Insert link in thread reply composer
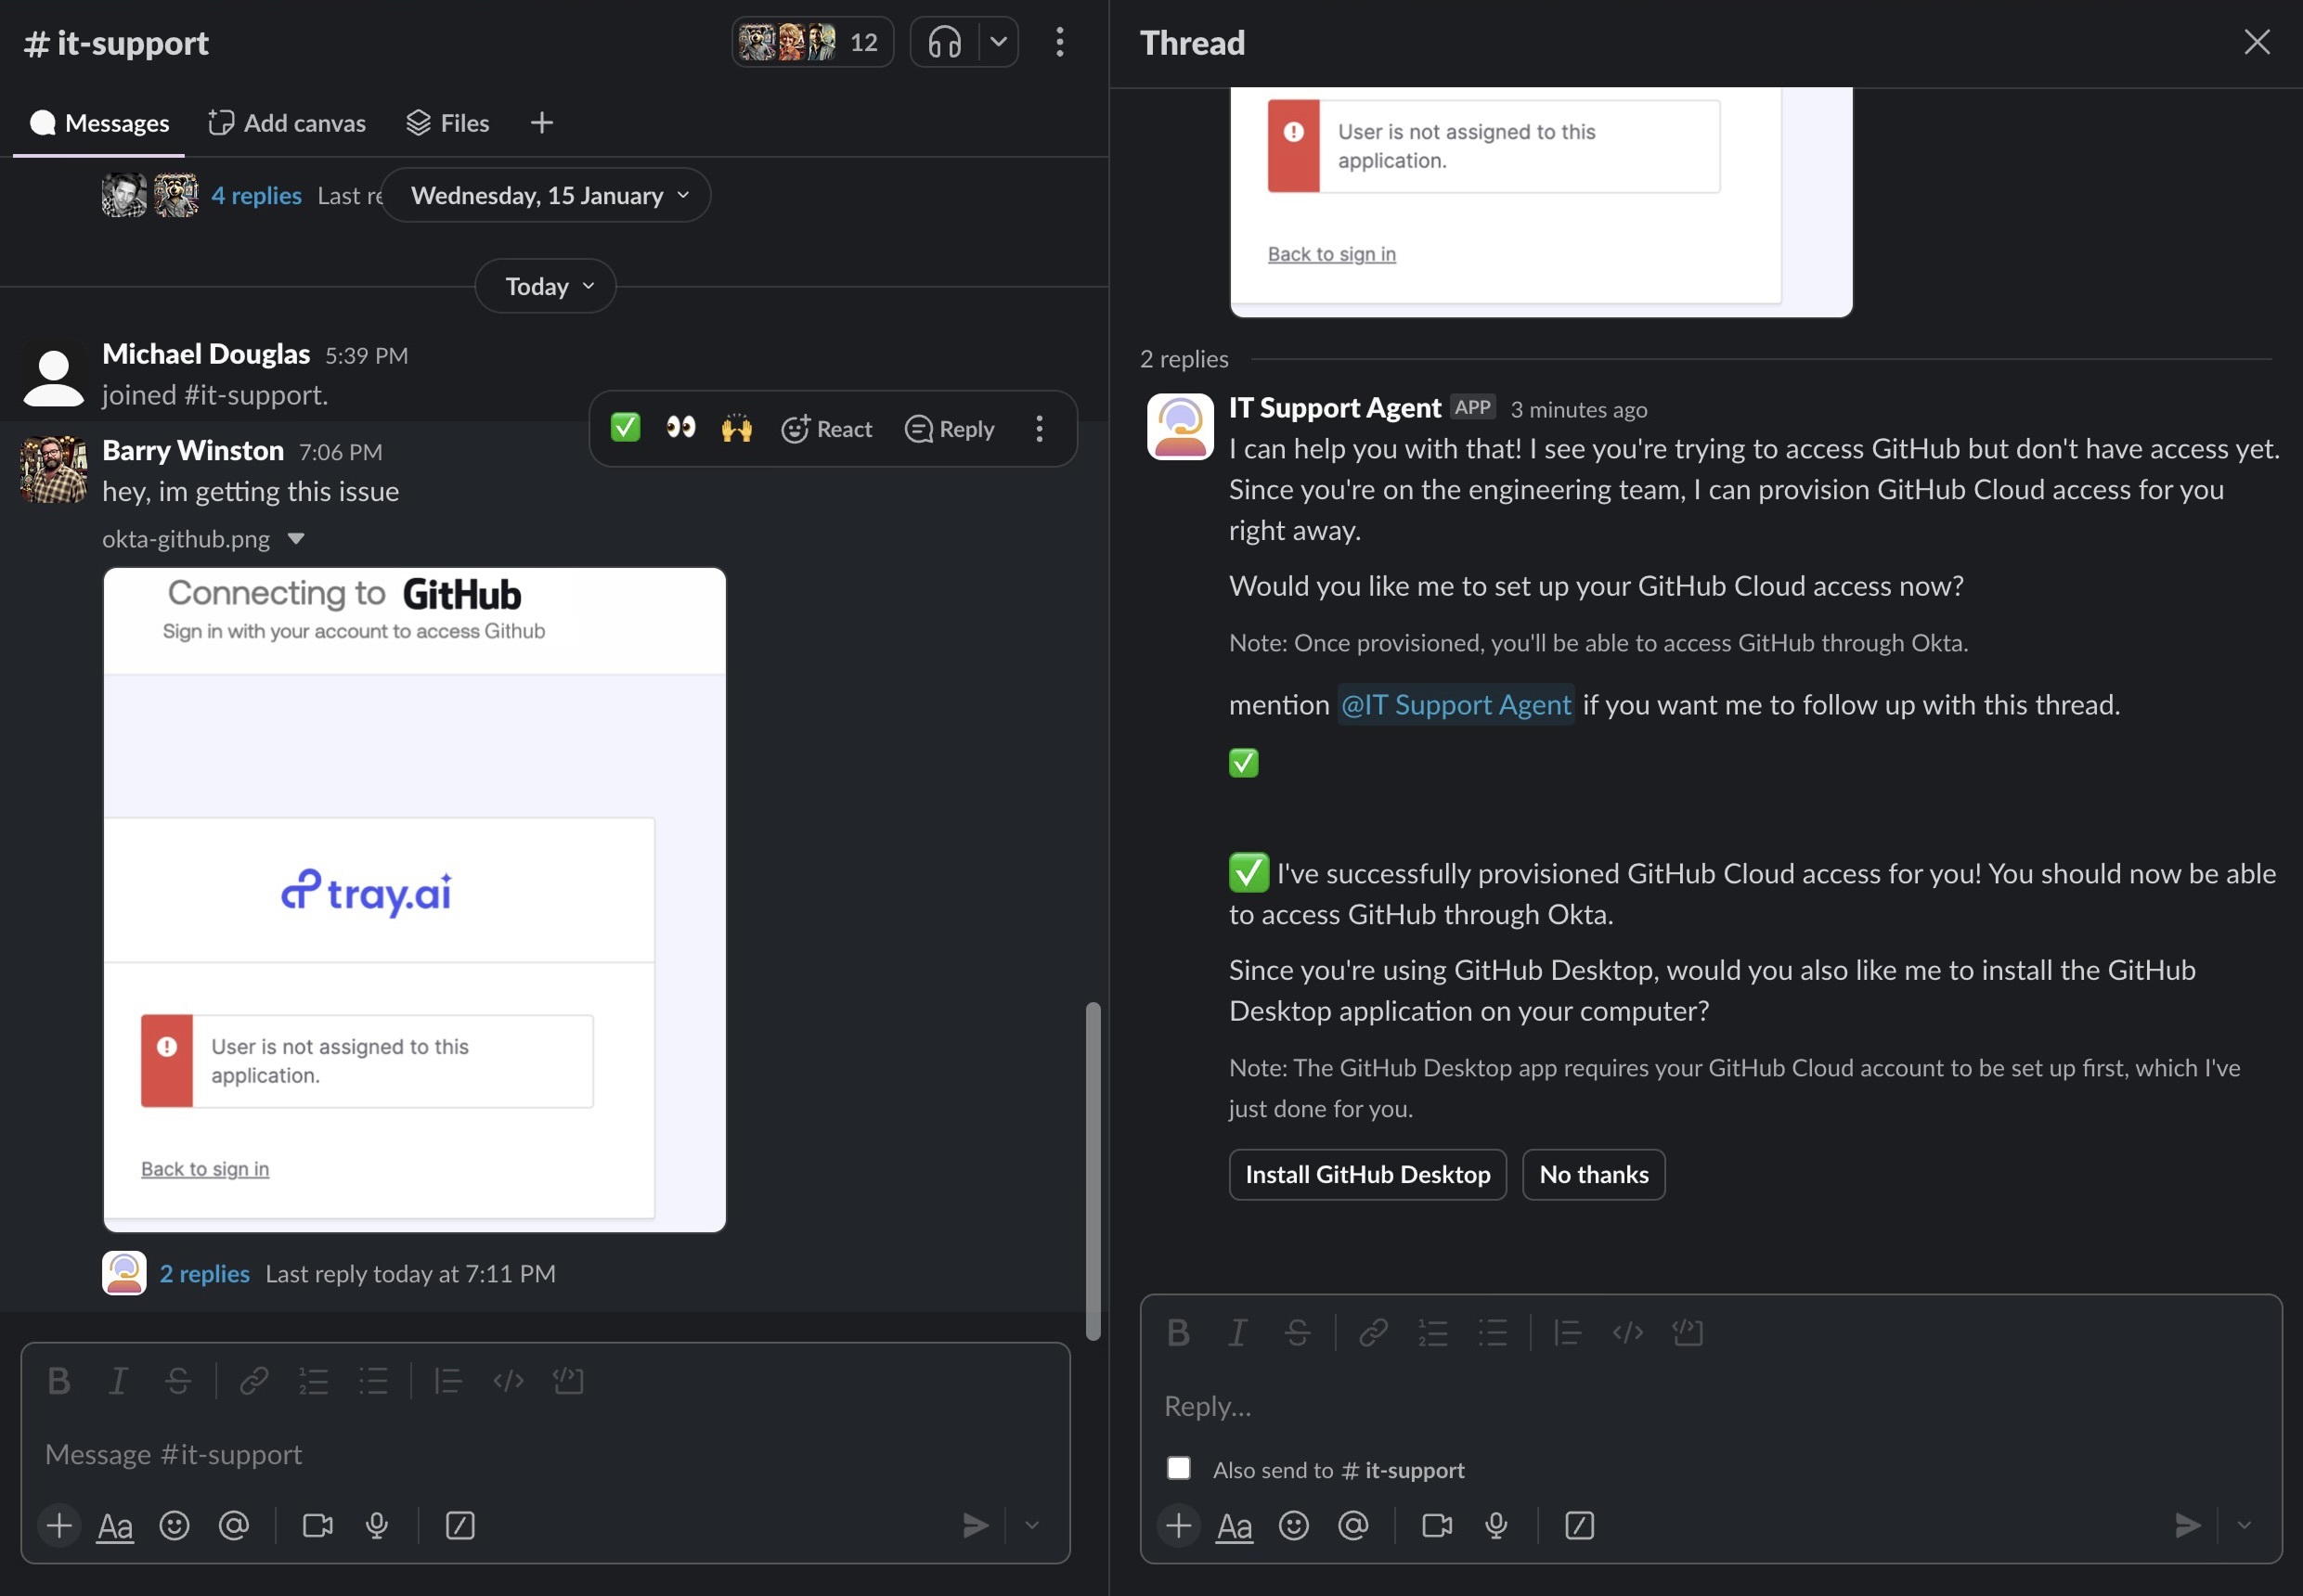Screen dimensions: 2303x1596 (x=1374, y=1333)
